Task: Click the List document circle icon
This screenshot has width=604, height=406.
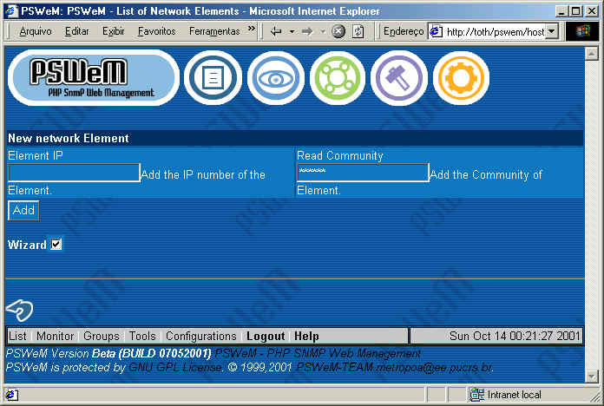Action: (213, 78)
